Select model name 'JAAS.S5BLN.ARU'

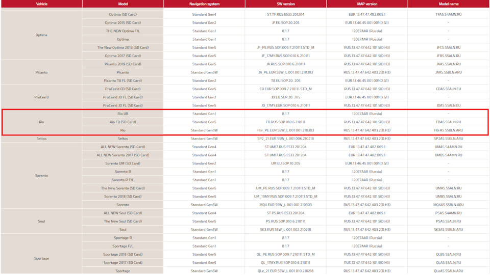click(449, 72)
